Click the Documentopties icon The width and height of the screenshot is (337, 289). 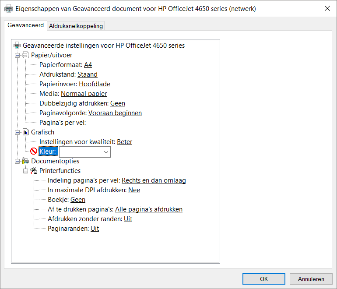25,161
